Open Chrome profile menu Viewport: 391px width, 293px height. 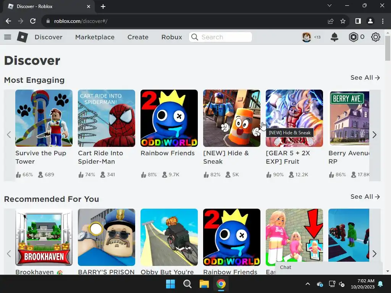370,21
